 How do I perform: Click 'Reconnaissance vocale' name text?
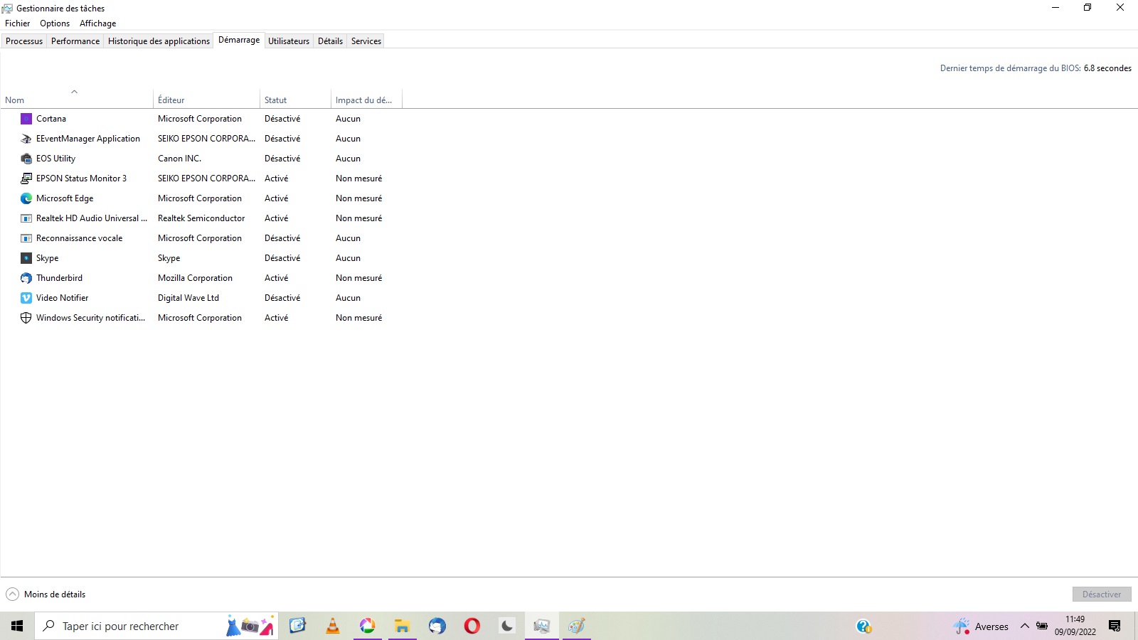coord(80,238)
